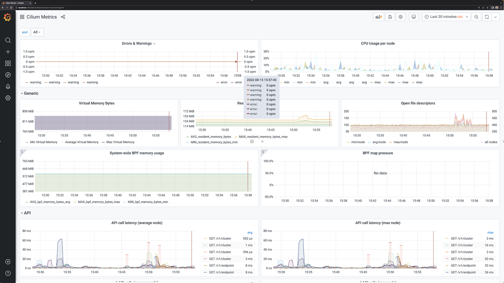Open the CPU Usage per node panel menu
Image resolution: width=504 pixels, height=283 pixels.
click(378, 43)
